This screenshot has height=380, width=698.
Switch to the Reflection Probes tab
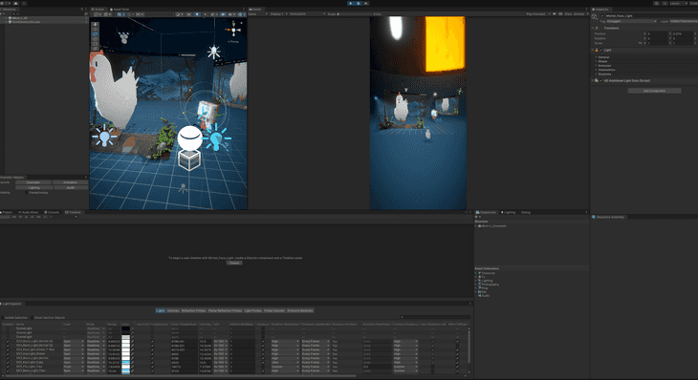(193, 310)
